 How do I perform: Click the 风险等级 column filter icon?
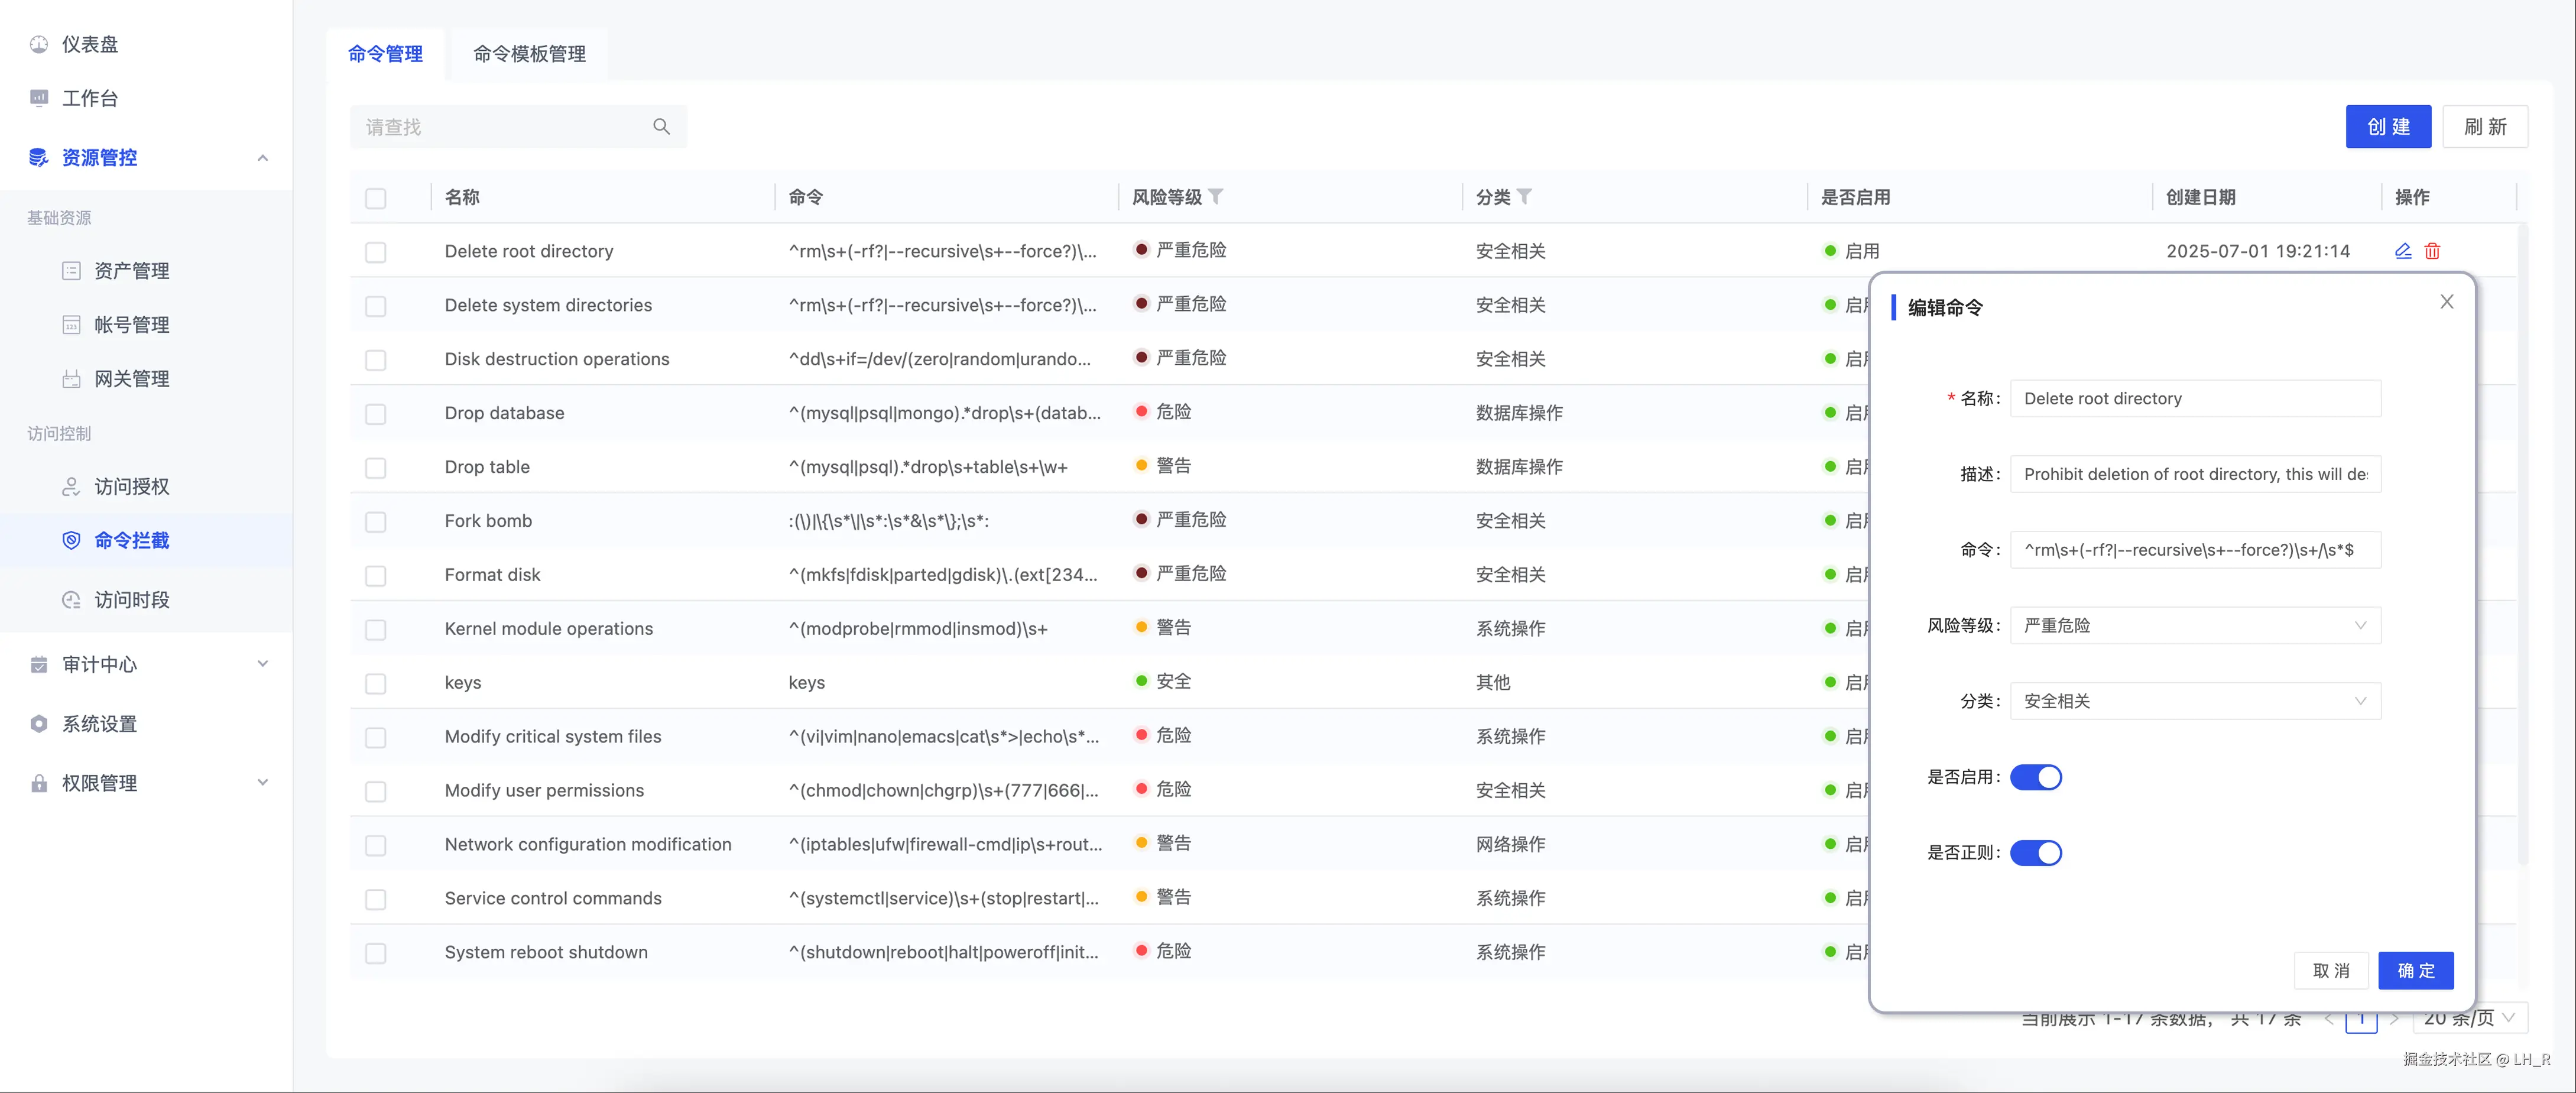click(x=1216, y=197)
